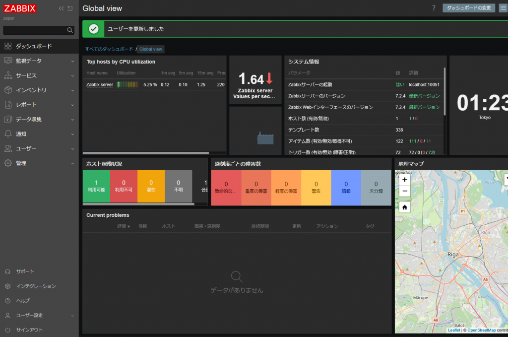Click Global view breadcrumb link
Viewport: 508px width, 337px height.
click(151, 49)
